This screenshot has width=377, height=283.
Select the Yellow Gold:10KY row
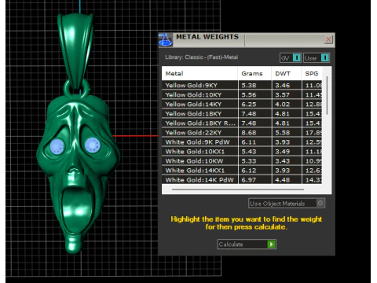click(x=242, y=94)
